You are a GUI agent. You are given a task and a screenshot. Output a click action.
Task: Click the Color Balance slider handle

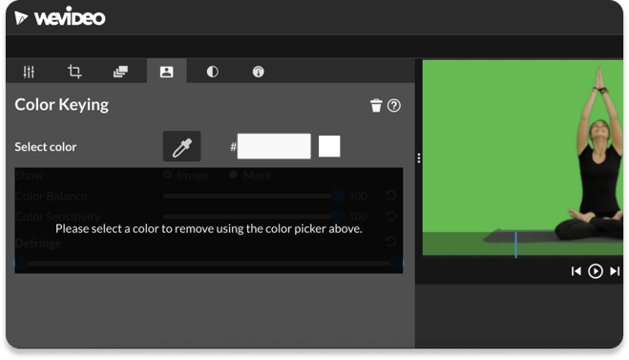pyautogui.click(x=338, y=196)
